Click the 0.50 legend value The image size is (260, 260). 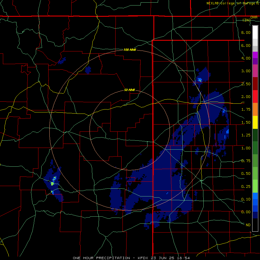246,174
